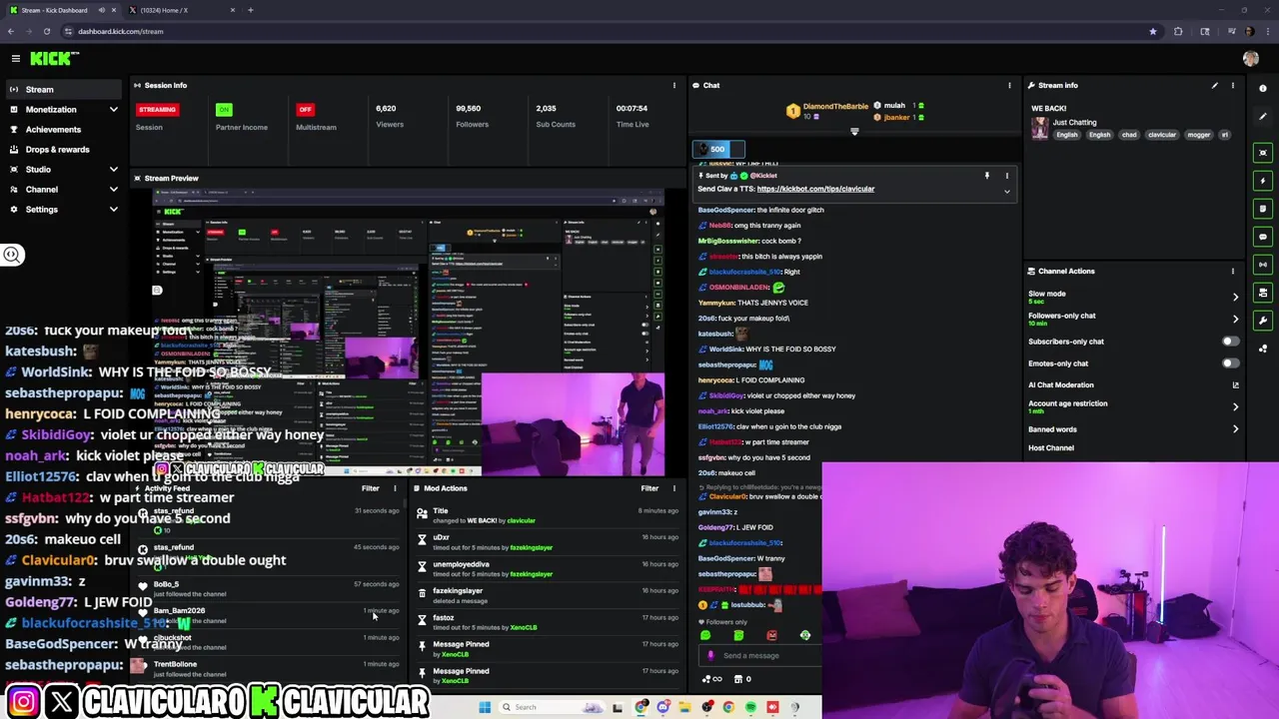Mute the Kick Dashboard tab audio
The width and height of the screenshot is (1279, 719).
tap(101, 10)
